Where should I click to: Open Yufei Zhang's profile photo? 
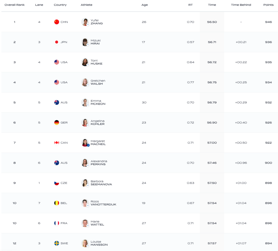tap(85, 22)
